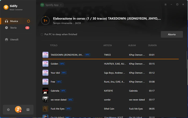Click the Spotify App source button
188x118 pixels.
pyautogui.click(x=52, y=5)
